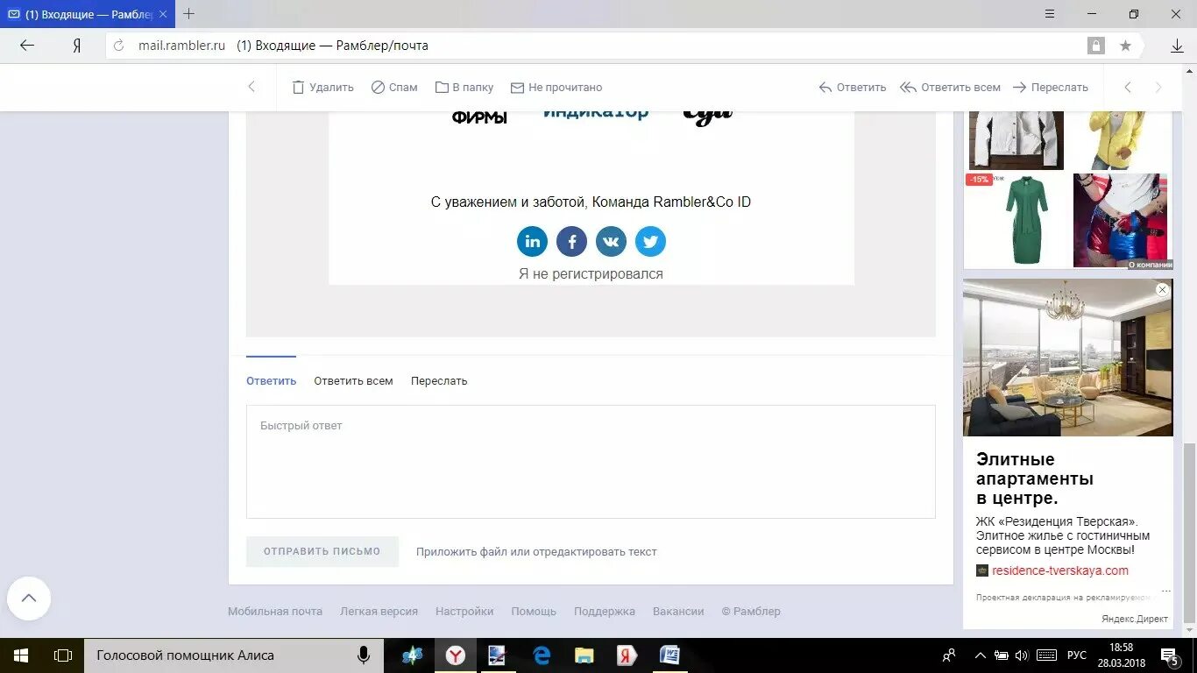Select the Входящие — Рамблер tab
1197x673 pixels.
pyautogui.click(x=88, y=14)
